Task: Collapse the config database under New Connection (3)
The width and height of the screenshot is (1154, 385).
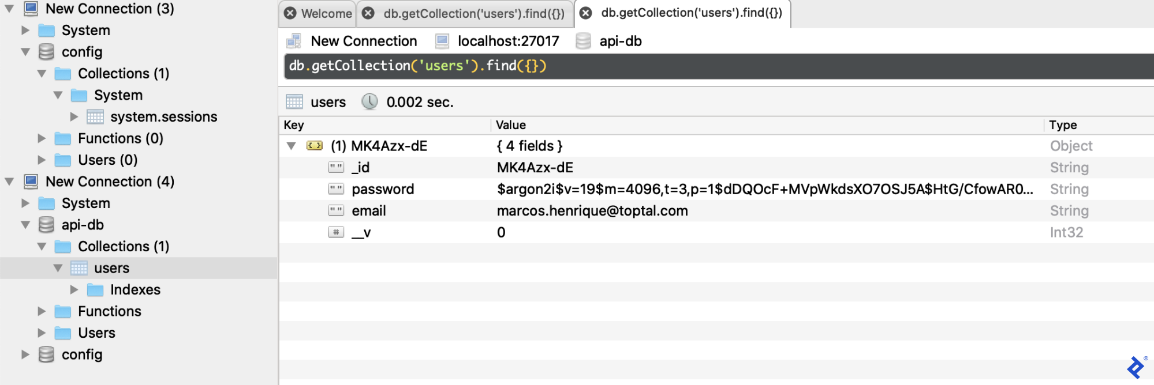Action: click(x=25, y=52)
